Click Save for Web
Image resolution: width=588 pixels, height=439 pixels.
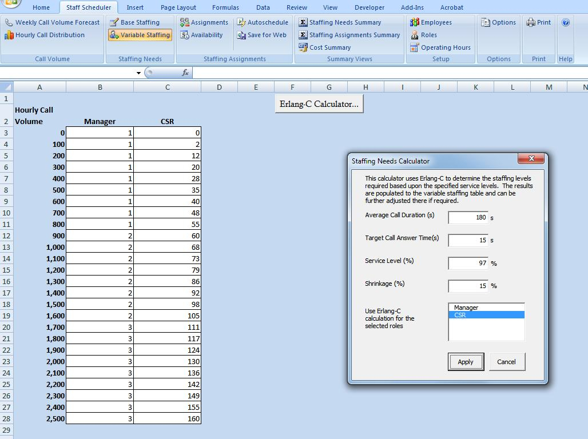(262, 35)
